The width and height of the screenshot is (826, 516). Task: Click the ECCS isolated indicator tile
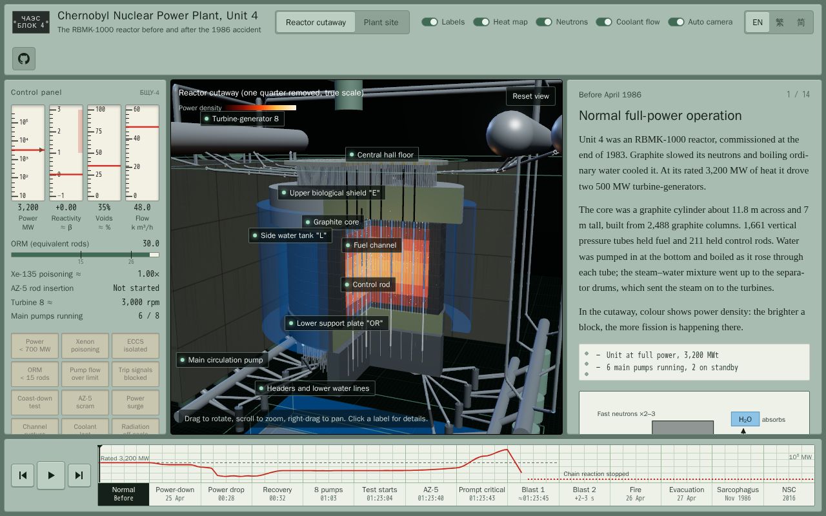click(x=136, y=346)
